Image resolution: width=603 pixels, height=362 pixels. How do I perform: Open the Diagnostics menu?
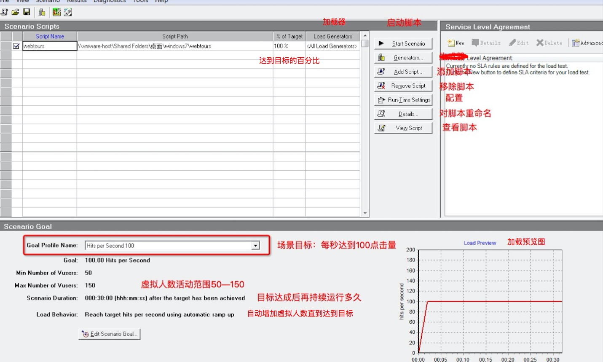coord(110,1)
